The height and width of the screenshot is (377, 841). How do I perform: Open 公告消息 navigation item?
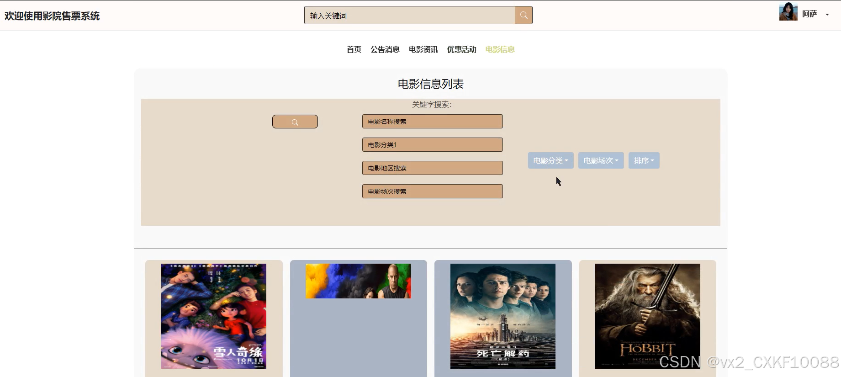pyautogui.click(x=385, y=49)
